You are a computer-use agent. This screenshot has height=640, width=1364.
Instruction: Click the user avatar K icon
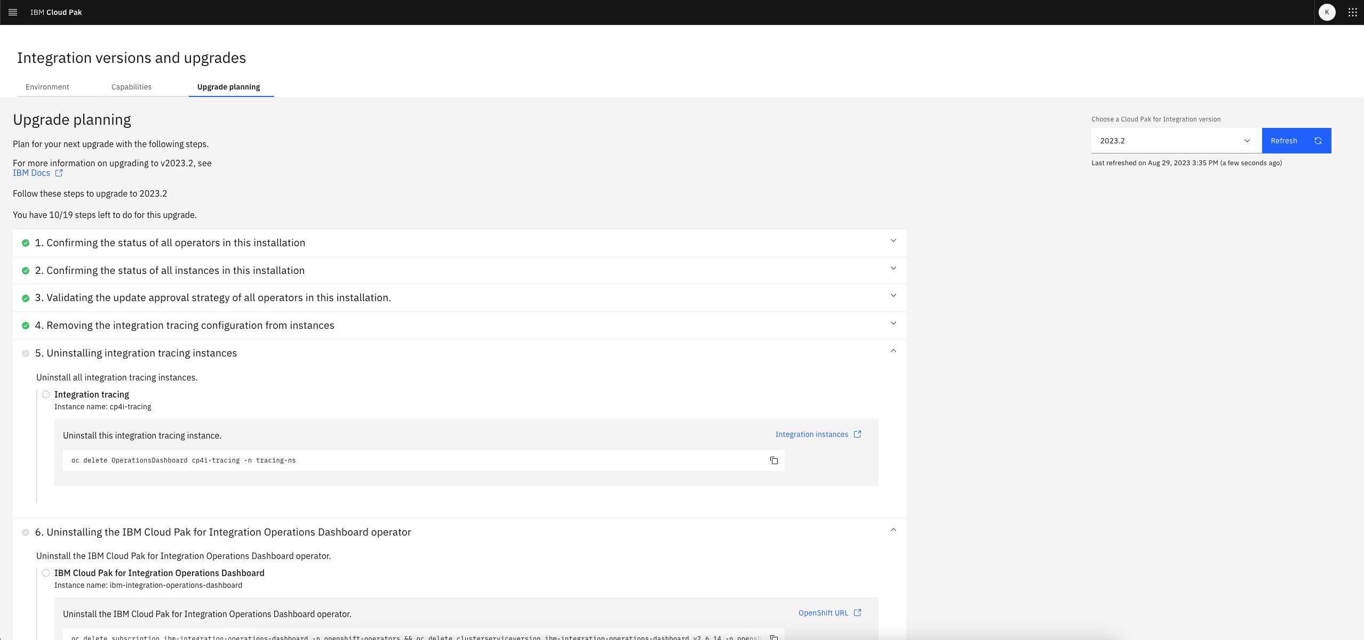point(1327,12)
